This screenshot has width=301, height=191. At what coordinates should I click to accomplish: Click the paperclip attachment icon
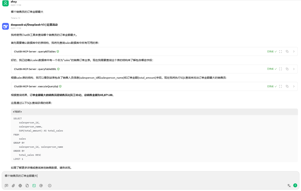coord(13,186)
